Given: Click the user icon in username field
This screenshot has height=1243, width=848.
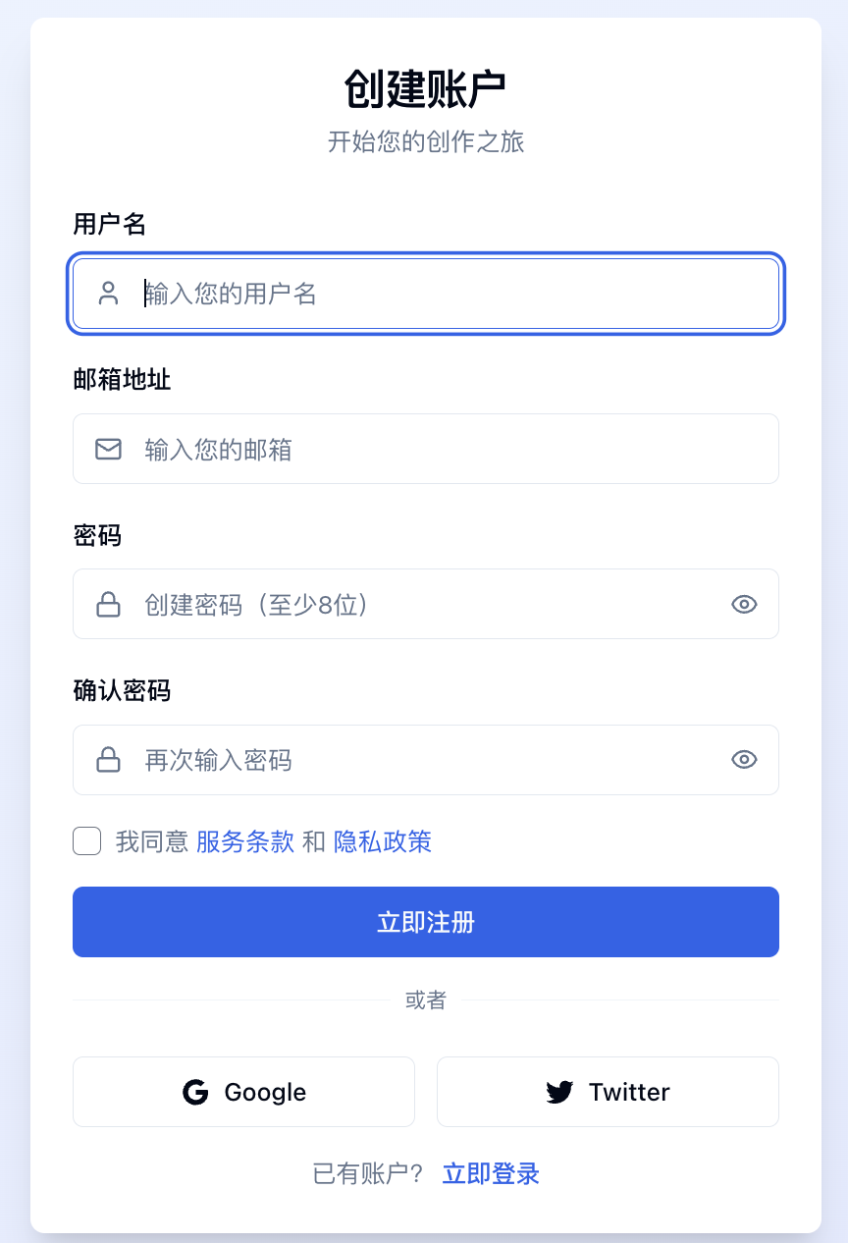Looking at the screenshot, I should click(108, 293).
